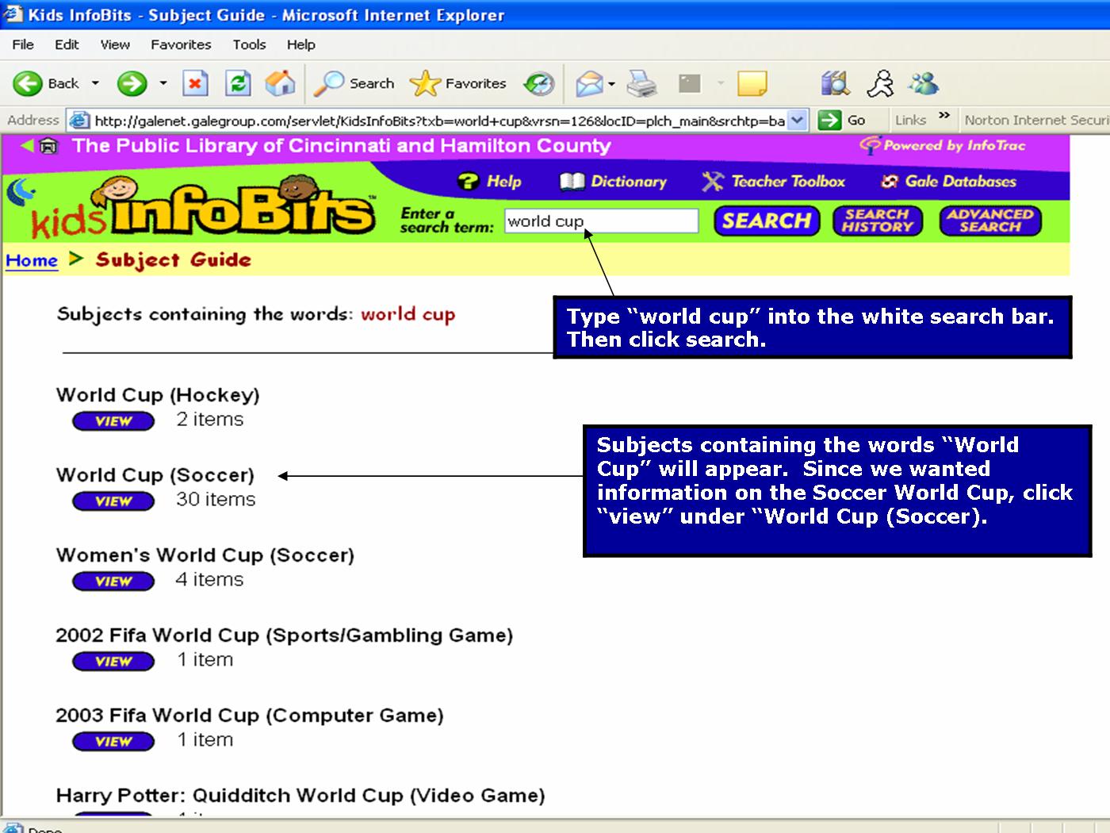Expand the Links toolbar chevron

(943, 116)
